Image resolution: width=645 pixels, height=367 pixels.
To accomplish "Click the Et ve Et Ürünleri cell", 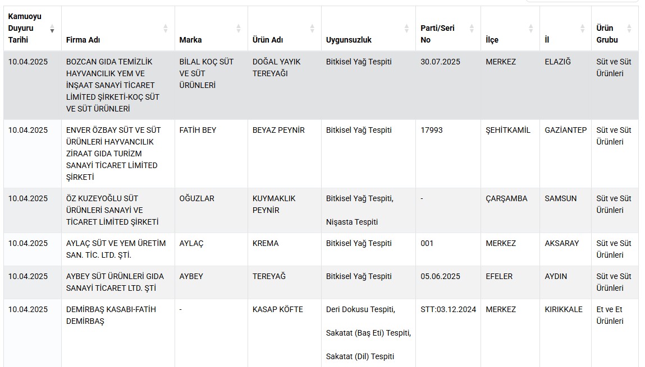I will click(615, 333).
